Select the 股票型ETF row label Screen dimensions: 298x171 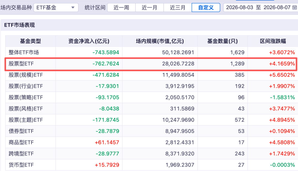(x=21, y=64)
